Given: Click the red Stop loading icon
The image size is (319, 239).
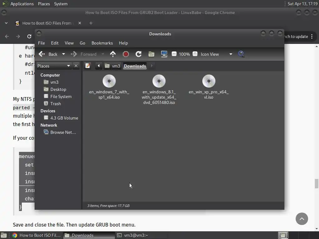Looking at the screenshot, I should [x=126, y=54].
